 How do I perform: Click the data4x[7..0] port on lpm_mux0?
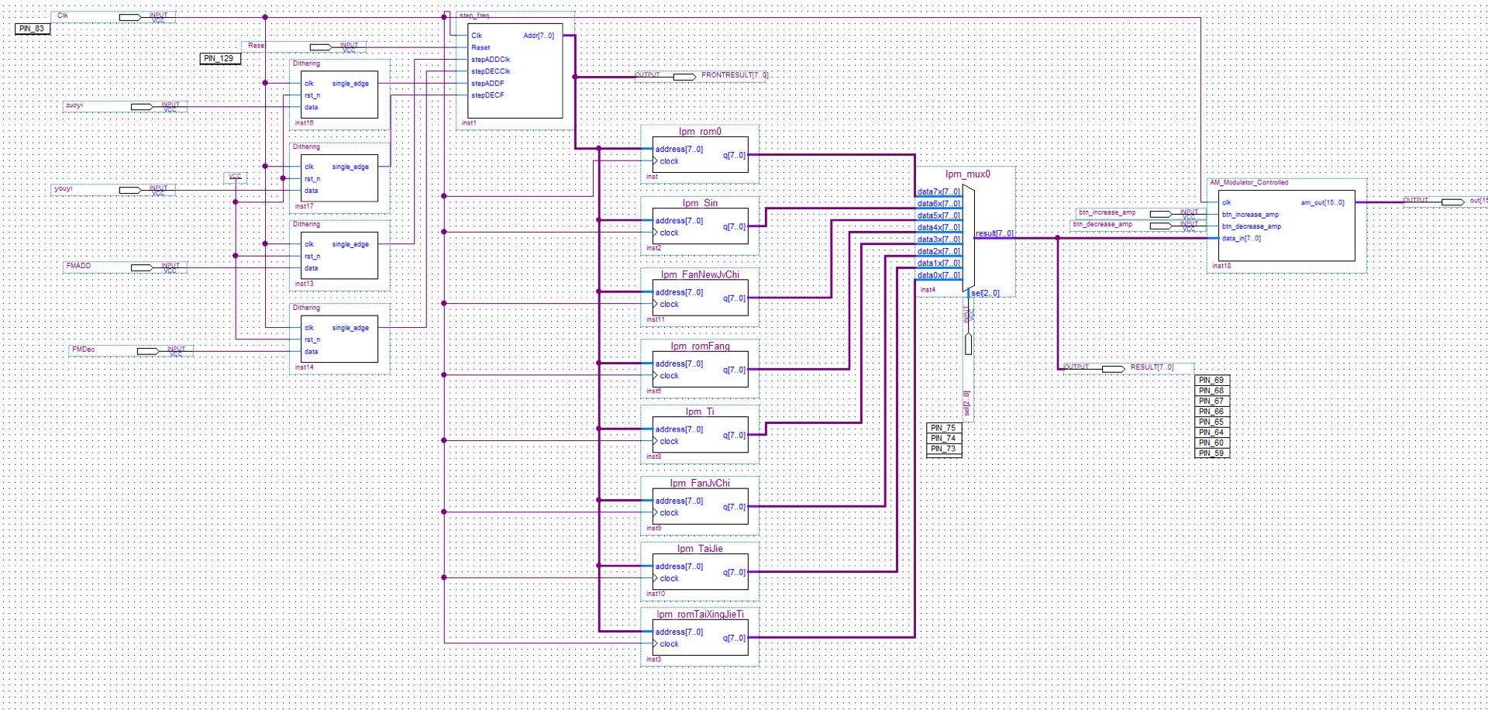[x=939, y=228]
